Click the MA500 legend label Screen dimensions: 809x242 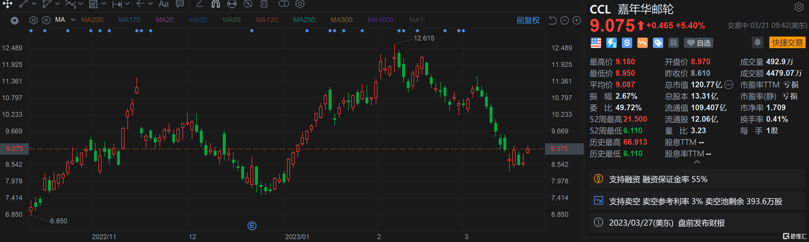click(x=342, y=20)
